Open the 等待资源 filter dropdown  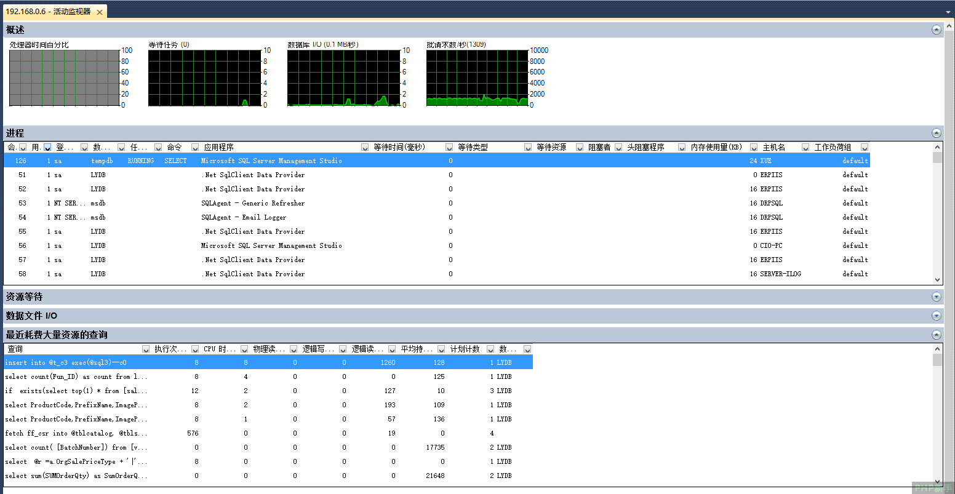click(580, 148)
